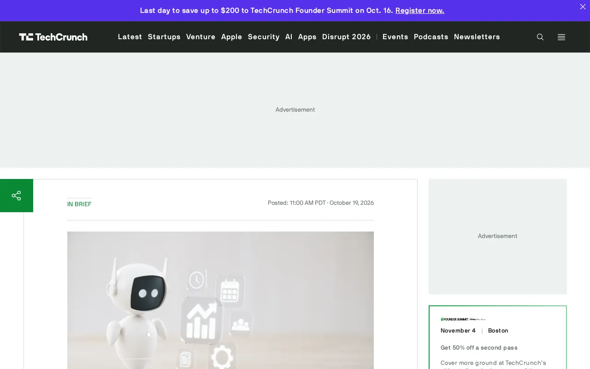590x369 pixels.
Task: Open the Latest nav item
Action: click(x=130, y=37)
